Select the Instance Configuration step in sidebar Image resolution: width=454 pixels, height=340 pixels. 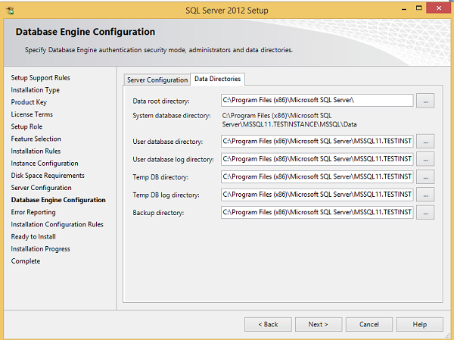pos(44,163)
